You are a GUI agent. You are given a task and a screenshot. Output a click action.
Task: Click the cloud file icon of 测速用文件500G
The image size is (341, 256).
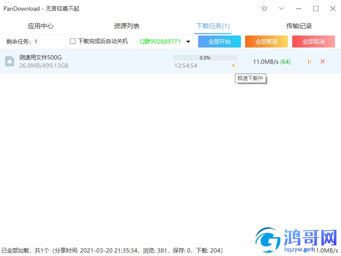[9, 61]
